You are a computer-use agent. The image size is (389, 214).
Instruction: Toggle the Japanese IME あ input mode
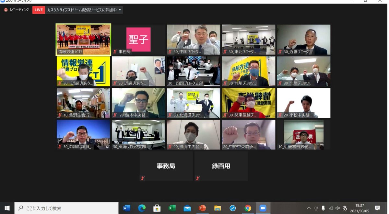pos(345,208)
